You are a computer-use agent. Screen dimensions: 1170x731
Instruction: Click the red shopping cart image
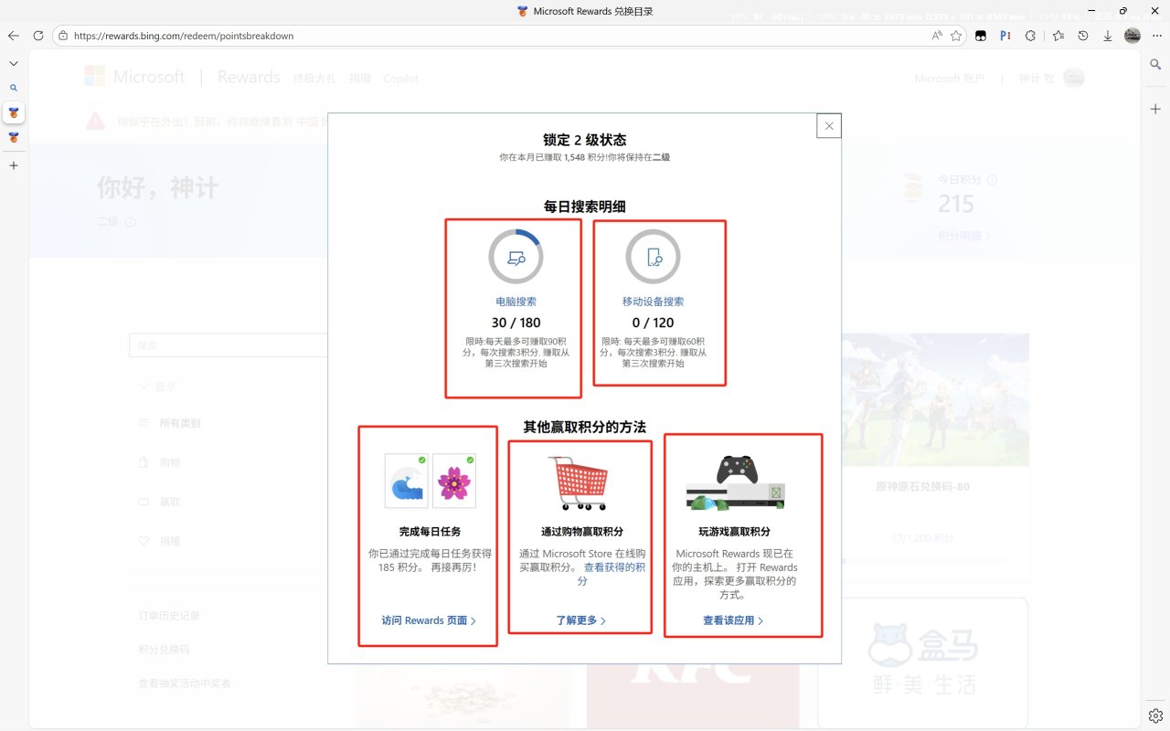click(578, 482)
